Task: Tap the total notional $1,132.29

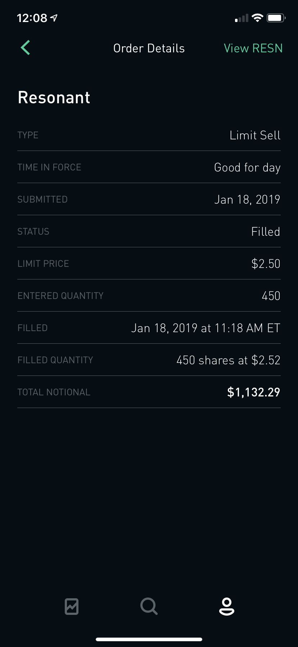Action: 253,392
